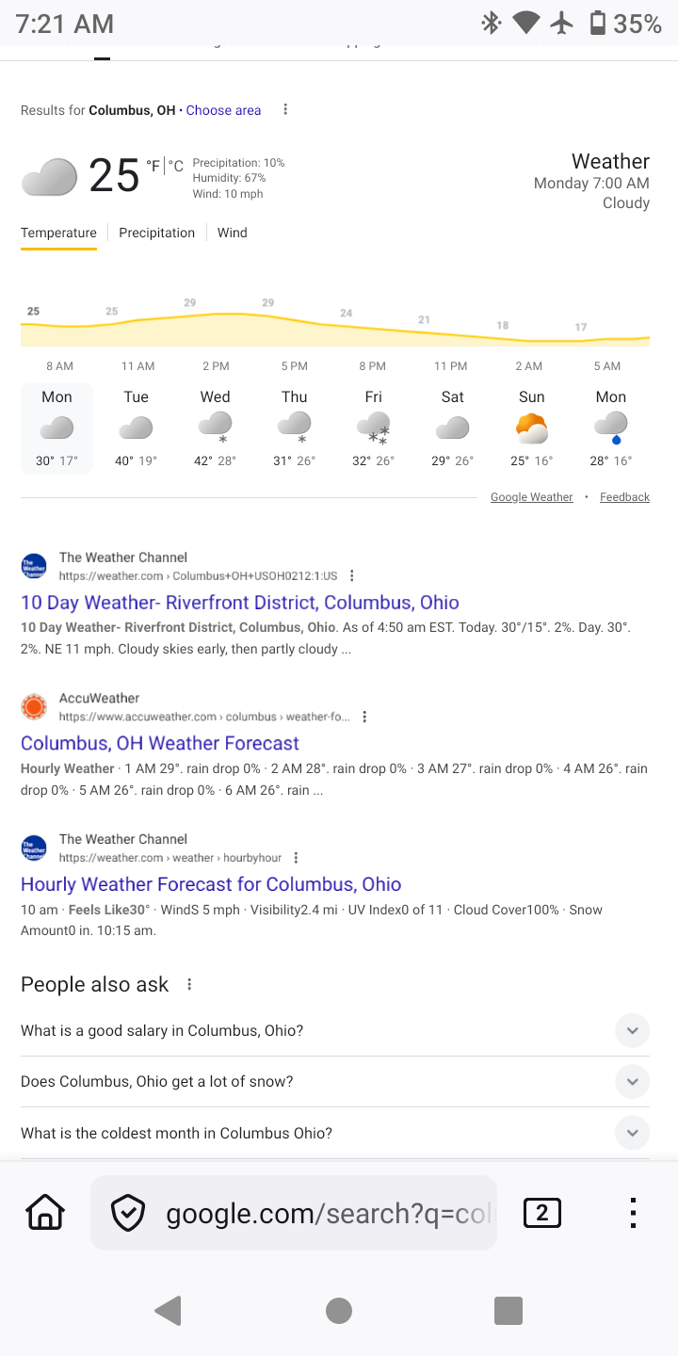
Task: Switch to the Wind tab
Action: point(233,233)
